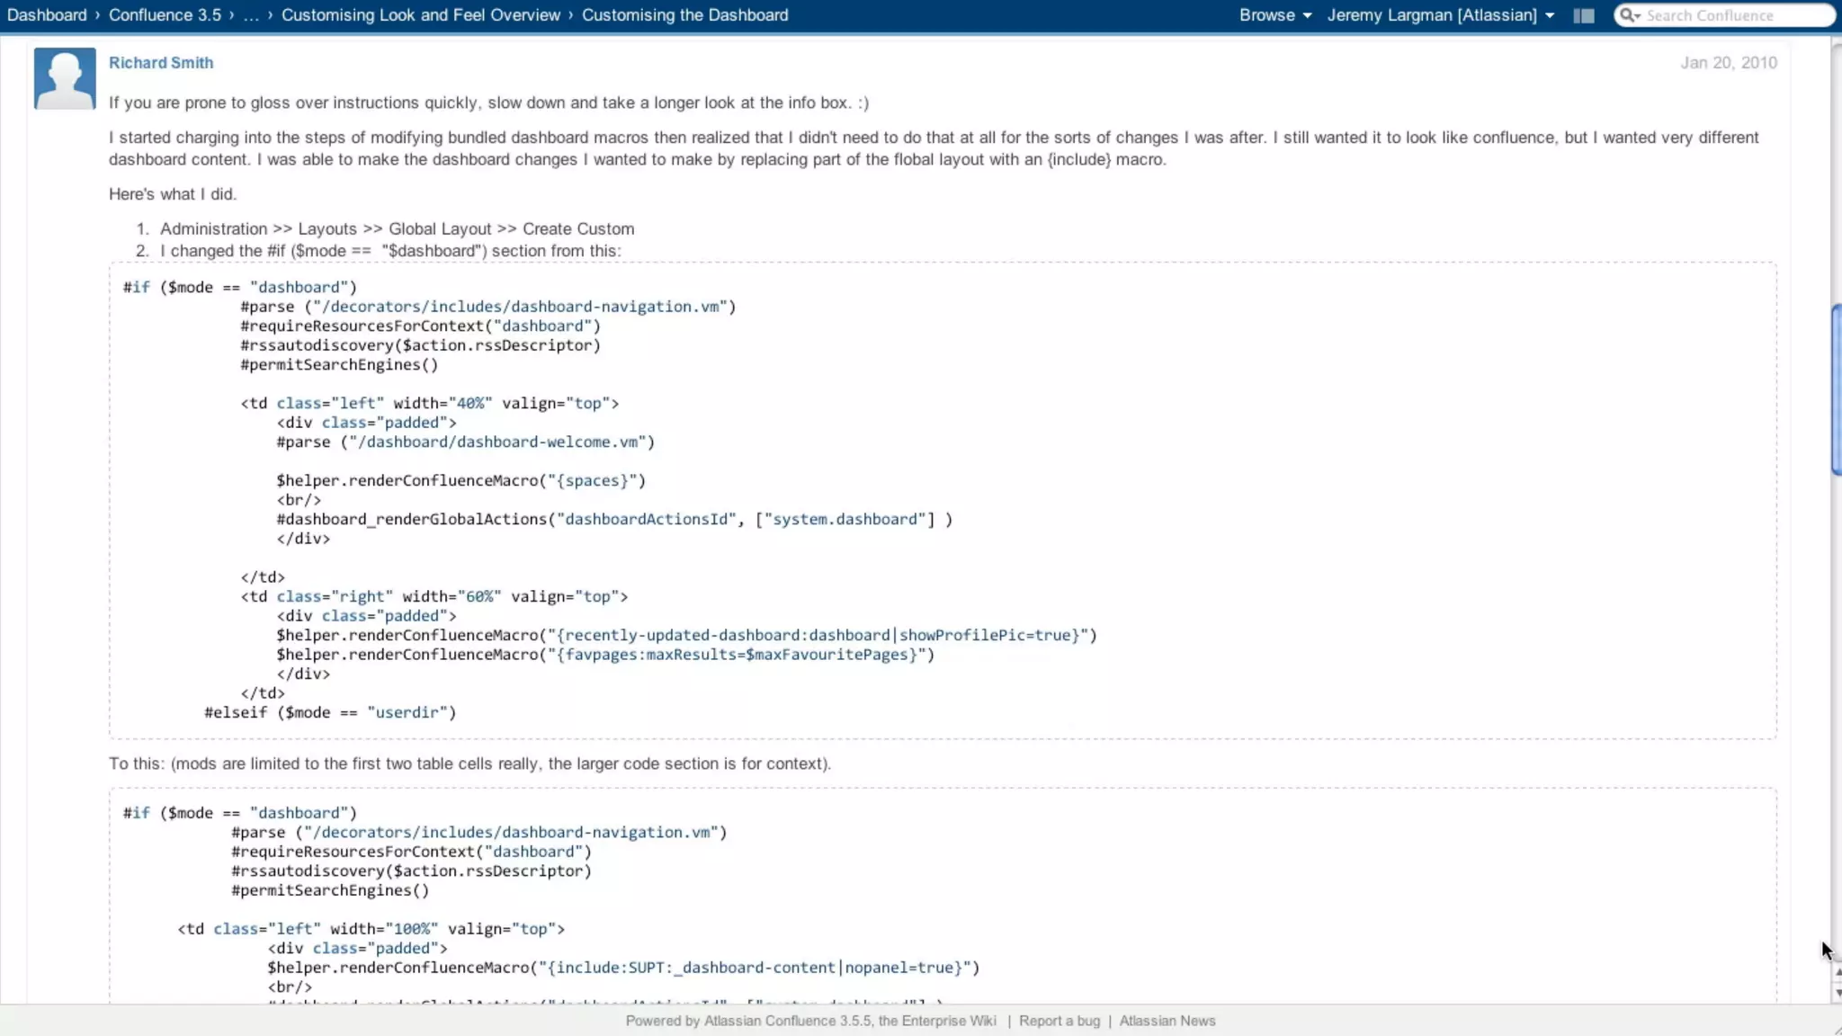This screenshot has width=1842, height=1036.
Task: Open Richard Smith's profile name link
Action: click(x=161, y=63)
